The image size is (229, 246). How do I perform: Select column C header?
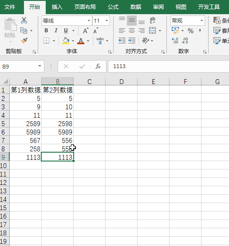90,81
